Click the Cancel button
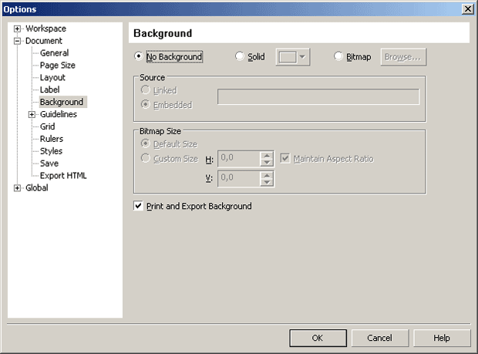 (x=380, y=338)
